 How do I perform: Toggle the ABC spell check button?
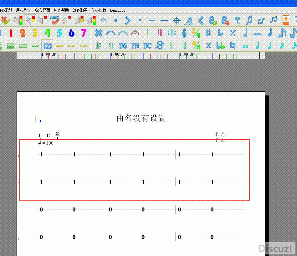pos(55,21)
